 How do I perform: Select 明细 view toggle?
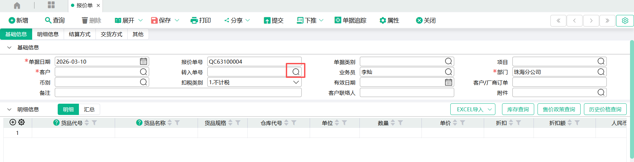(x=68, y=109)
